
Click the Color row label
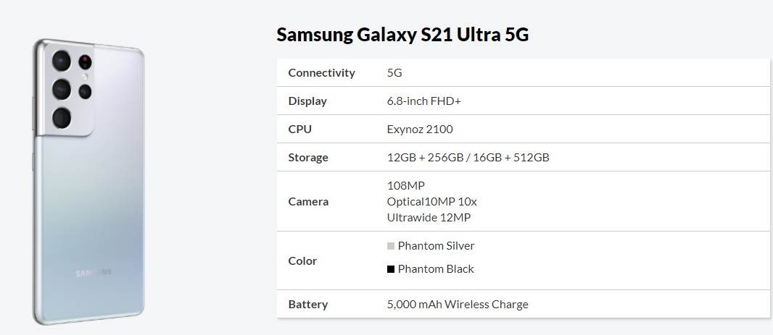302,260
